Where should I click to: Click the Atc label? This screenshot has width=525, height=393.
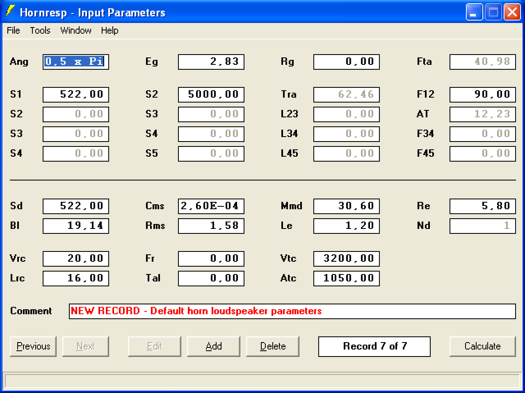(x=288, y=278)
